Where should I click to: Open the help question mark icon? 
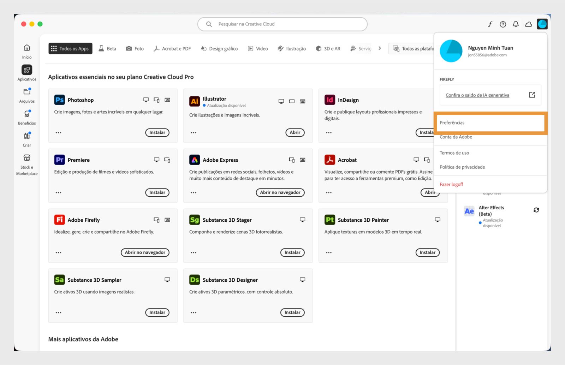(x=503, y=24)
